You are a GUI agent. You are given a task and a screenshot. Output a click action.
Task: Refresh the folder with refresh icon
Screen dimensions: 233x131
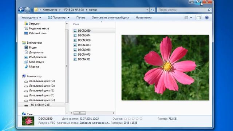[153, 10]
